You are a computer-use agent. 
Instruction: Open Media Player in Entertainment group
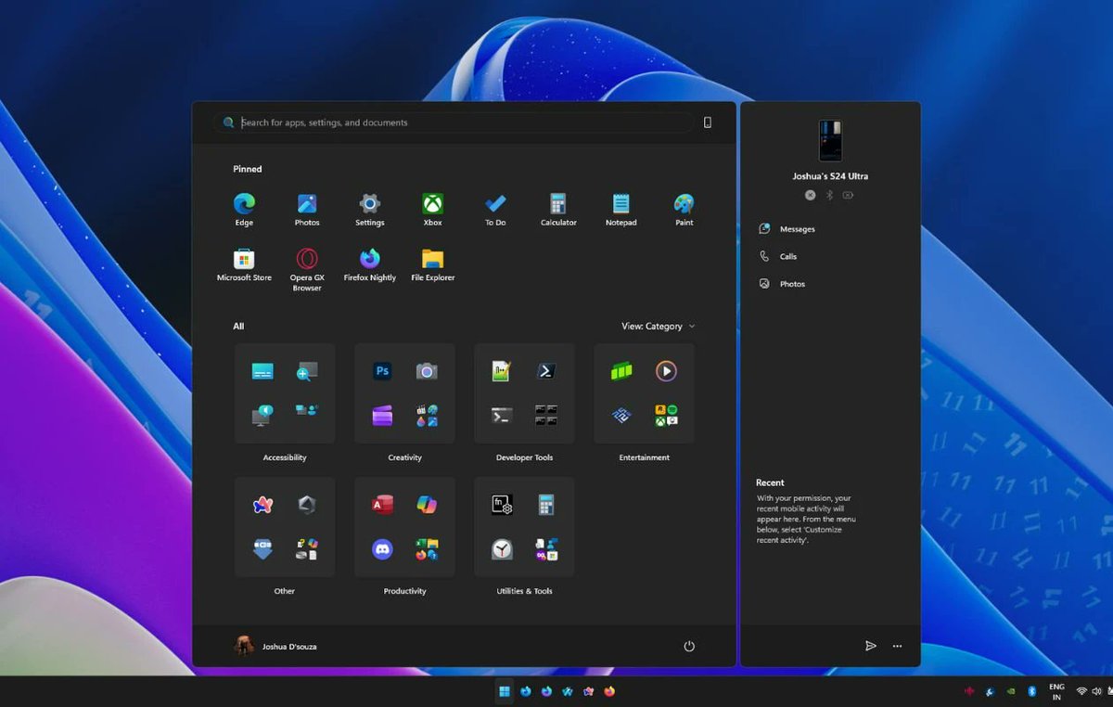click(666, 371)
